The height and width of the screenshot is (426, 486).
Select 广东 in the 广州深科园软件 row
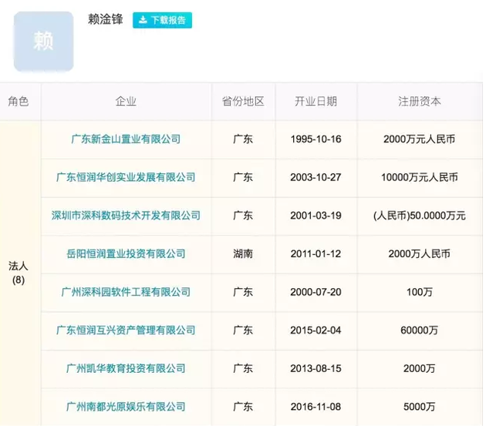coord(243,292)
